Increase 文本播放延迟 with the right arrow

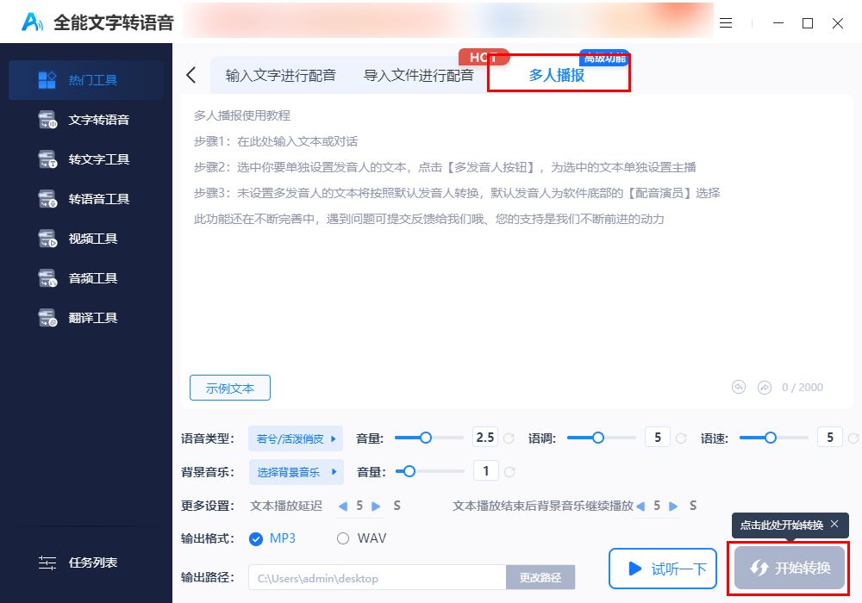click(x=376, y=506)
